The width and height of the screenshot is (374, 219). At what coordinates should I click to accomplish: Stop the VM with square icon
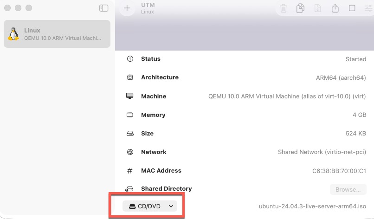pyautogui.click(x=352, y=8)
